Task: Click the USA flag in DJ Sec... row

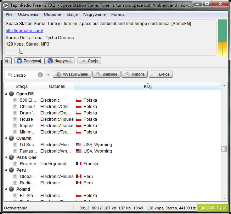Action: point(79,144)
